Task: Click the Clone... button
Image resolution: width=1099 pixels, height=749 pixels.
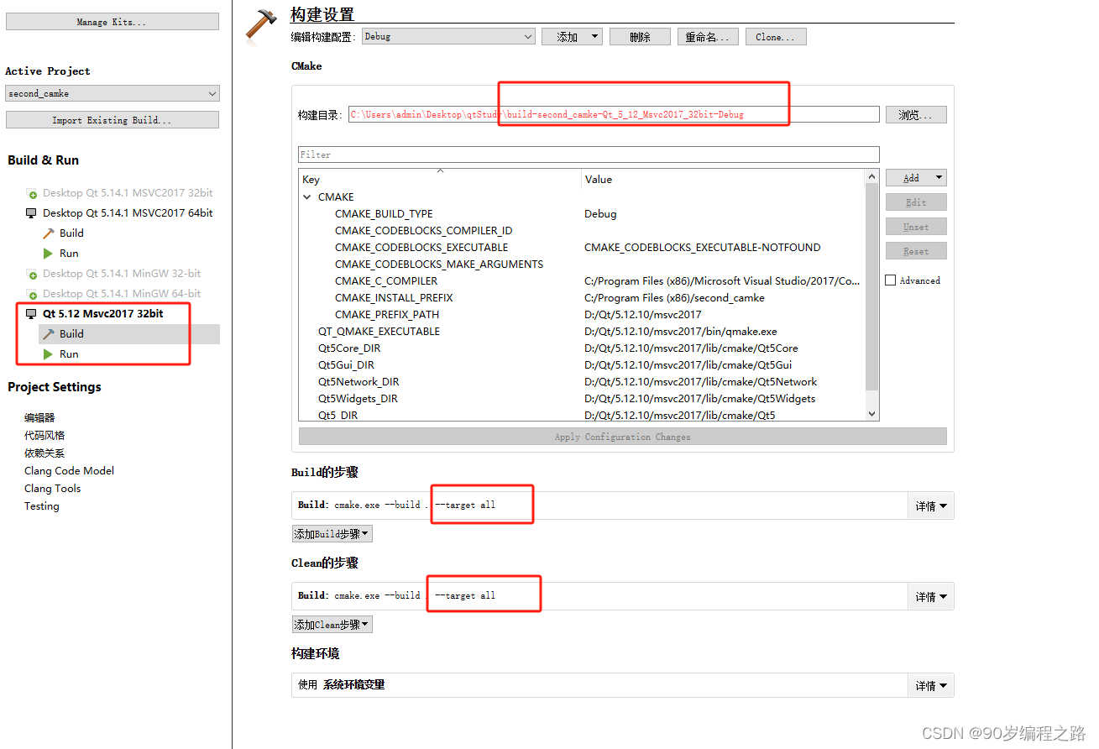Action: 775,36
